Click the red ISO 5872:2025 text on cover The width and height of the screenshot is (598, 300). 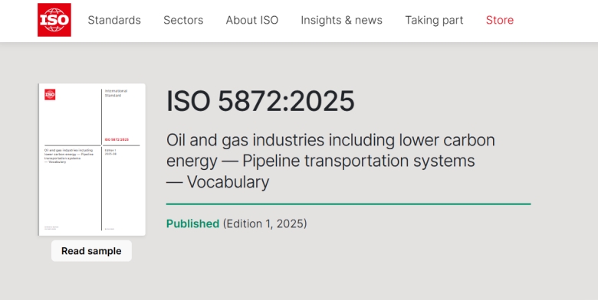[x=117, y=140]
